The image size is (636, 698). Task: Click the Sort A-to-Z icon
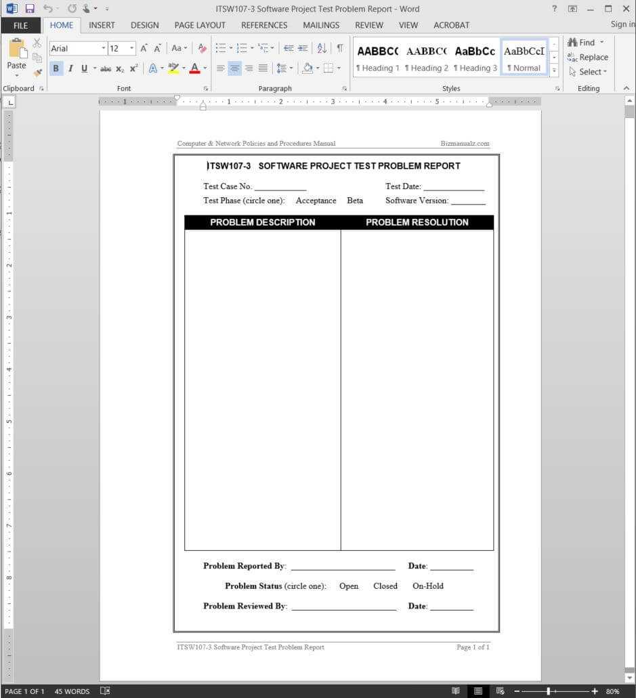pyautogui.click(x=322, y=48)
